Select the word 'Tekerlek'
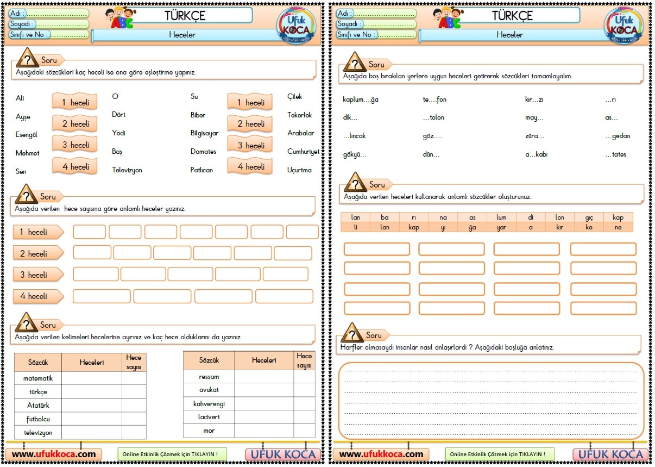This screenshot has height=467, width=655. 300,115
